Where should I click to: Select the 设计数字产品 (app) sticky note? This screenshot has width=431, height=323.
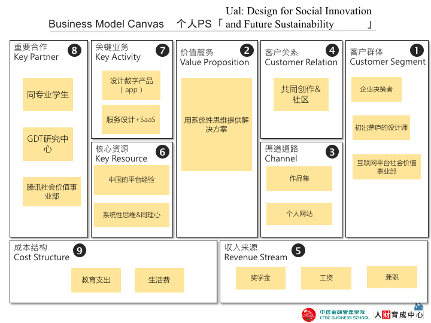click(131, 85)
